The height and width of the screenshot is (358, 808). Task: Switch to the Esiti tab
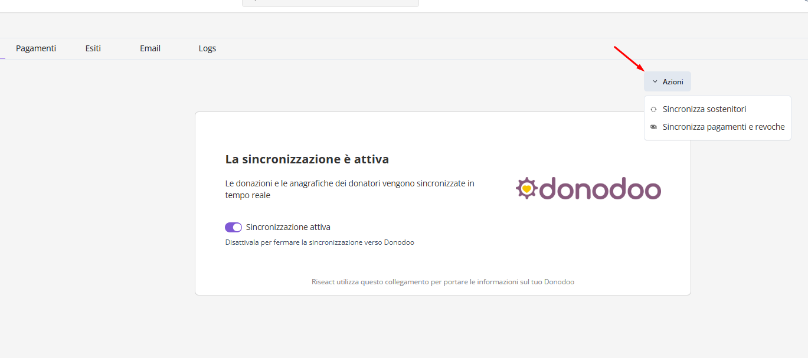[x=93, y=48]
